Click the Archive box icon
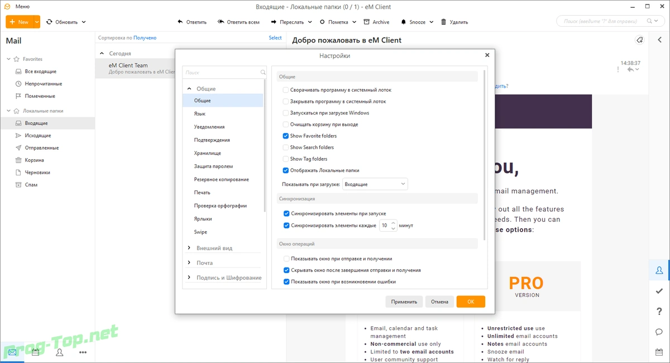This screenshot has width=670, height=363. coord(367,22)
